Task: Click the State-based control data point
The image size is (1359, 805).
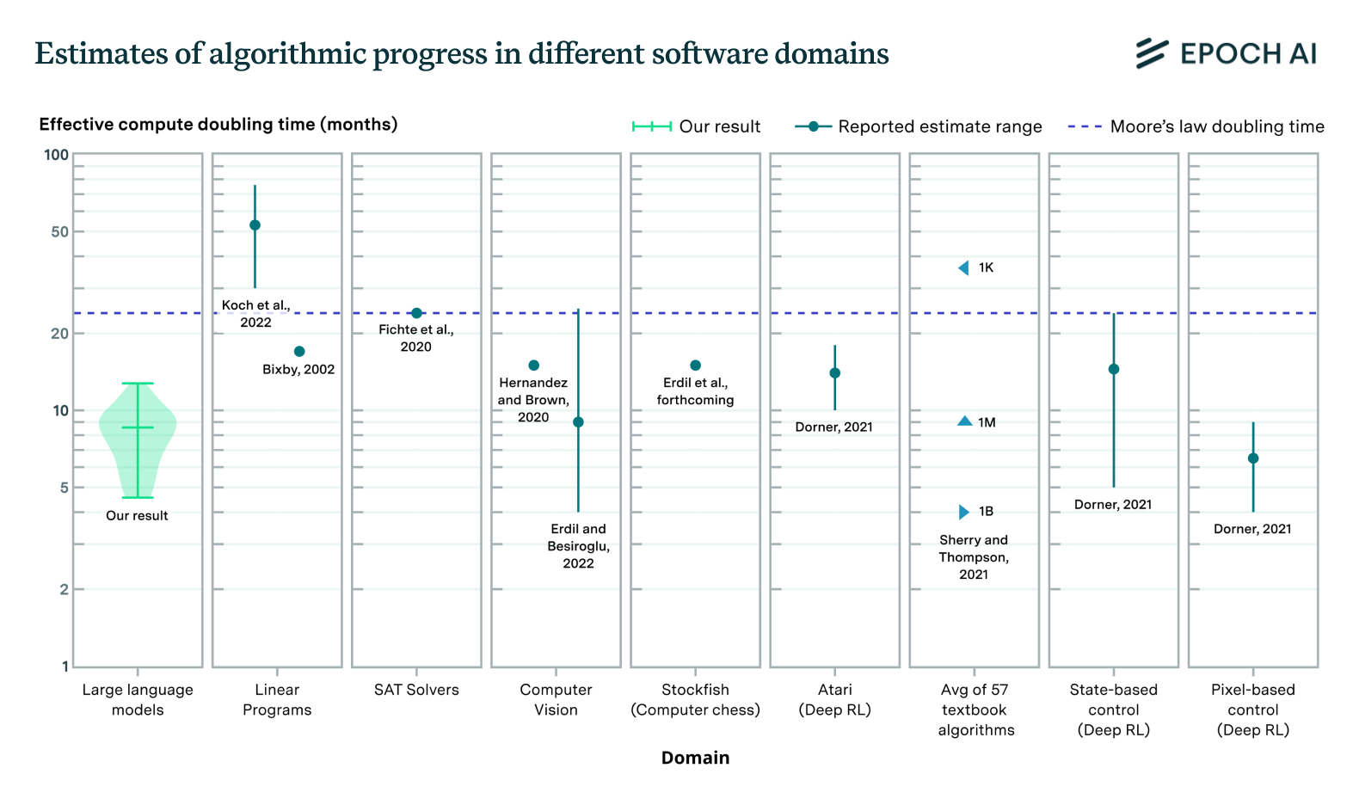Action: [x=1114, y=370]
